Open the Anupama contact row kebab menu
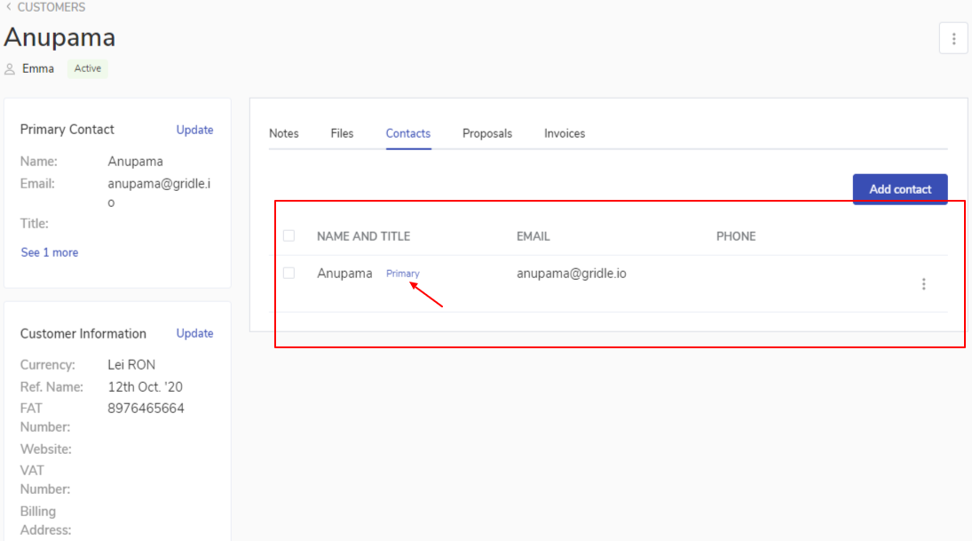Viewport: 972px width, 541px height. click(923, 284)
